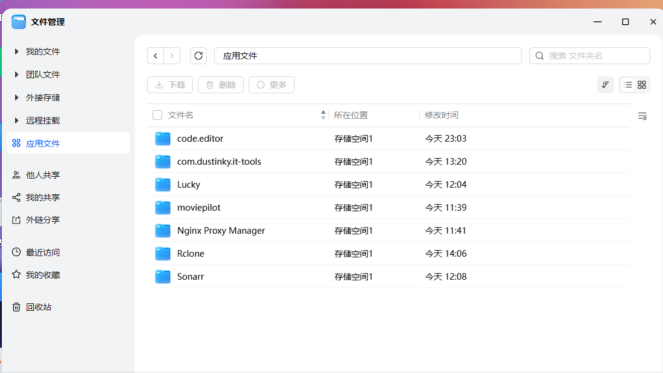The width and height of the screenshot is (663, 373).
Task: Expand the 我的文件 tree node
Action: click(x=16, y=52)
